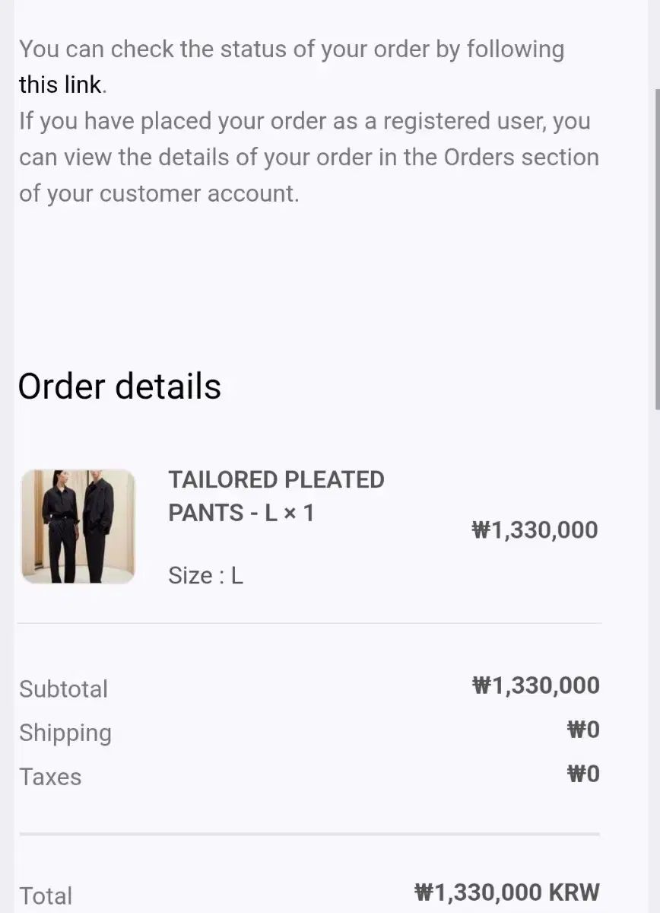The width and height of the screenshot is (660, 913).
Task: Click the Subtotal amount ₩1,330,000
Action: point(535,686)
